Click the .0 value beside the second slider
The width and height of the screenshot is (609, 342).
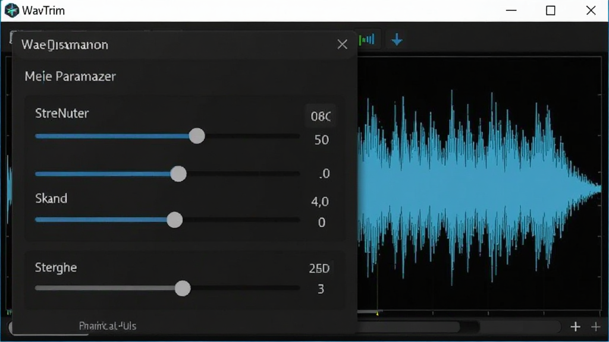coord(324,174)
